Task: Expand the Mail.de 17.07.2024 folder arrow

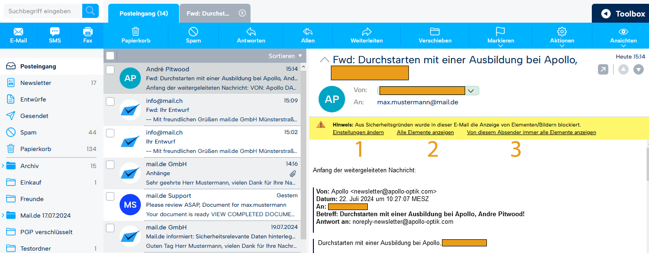Action: [3, 215]
